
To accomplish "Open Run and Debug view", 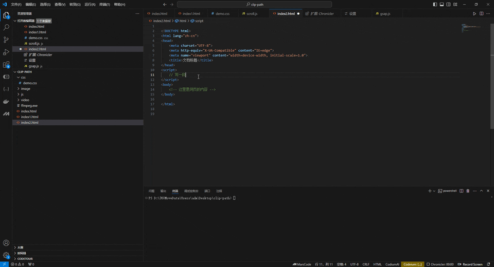I will point(6,52).
